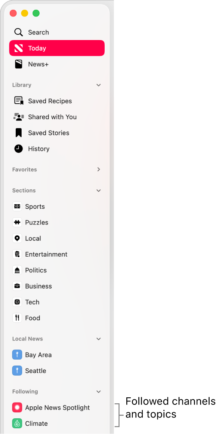
Task: Collapse the Sections list
Action: [98, 190]
